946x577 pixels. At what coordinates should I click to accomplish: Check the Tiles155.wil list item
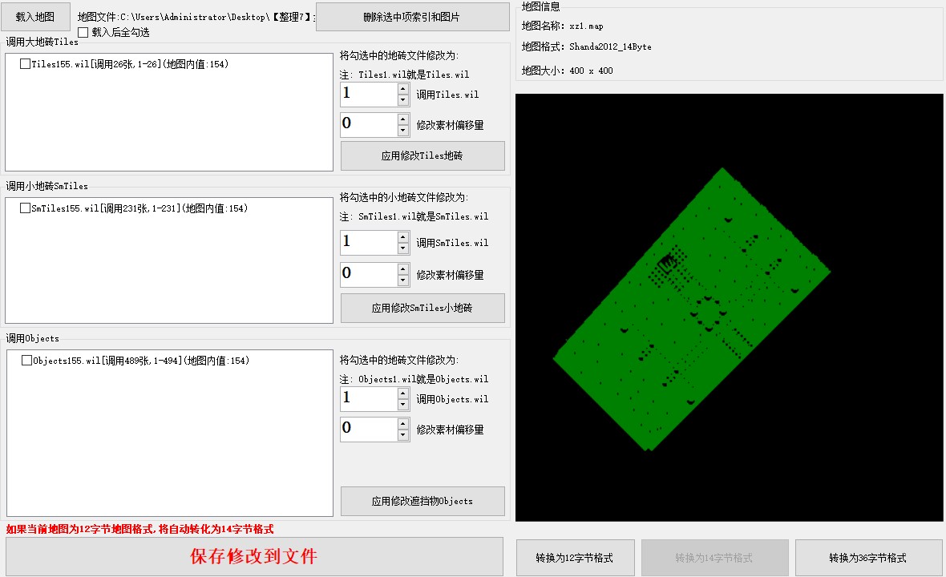(x=26, y=64)
